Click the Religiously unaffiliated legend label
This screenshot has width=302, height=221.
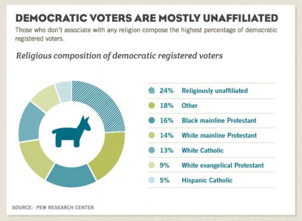pyautogui.click(x=215, y=91)
